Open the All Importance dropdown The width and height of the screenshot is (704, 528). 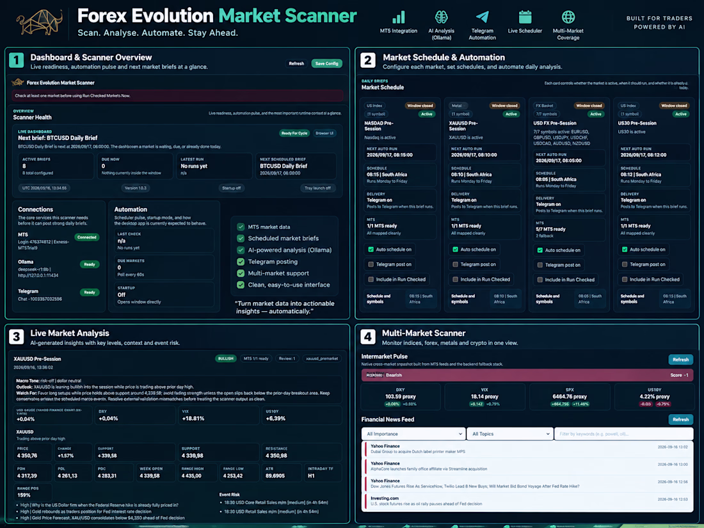click(413, 434)
